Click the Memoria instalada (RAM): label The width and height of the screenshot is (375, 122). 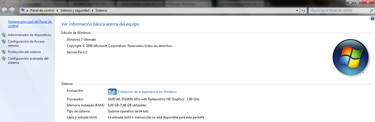click(x=86, y=105)
